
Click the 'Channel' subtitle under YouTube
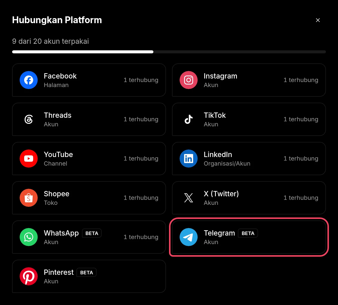55,164
